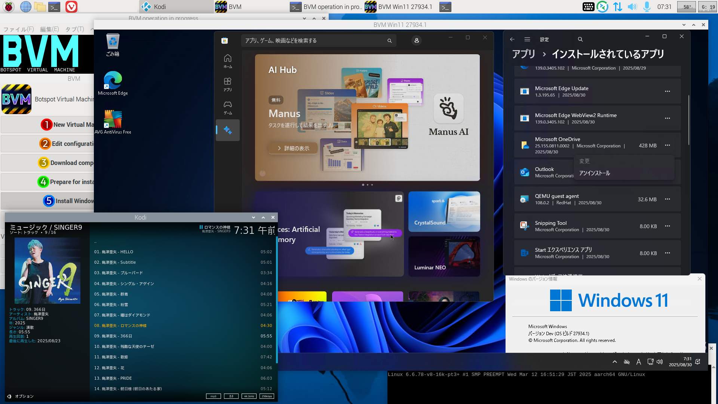Open the Store account profile icon
Screen dimensions: 718x404
[417, 40]
